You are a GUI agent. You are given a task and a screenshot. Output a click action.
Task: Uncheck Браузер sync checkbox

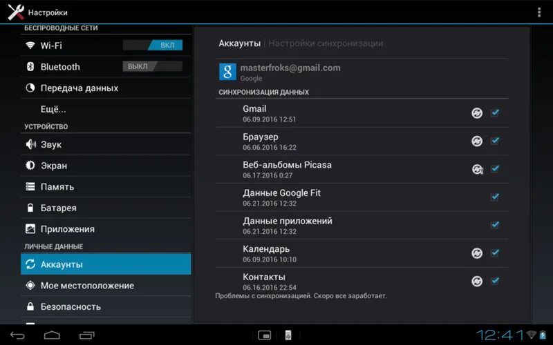[495, 141]
